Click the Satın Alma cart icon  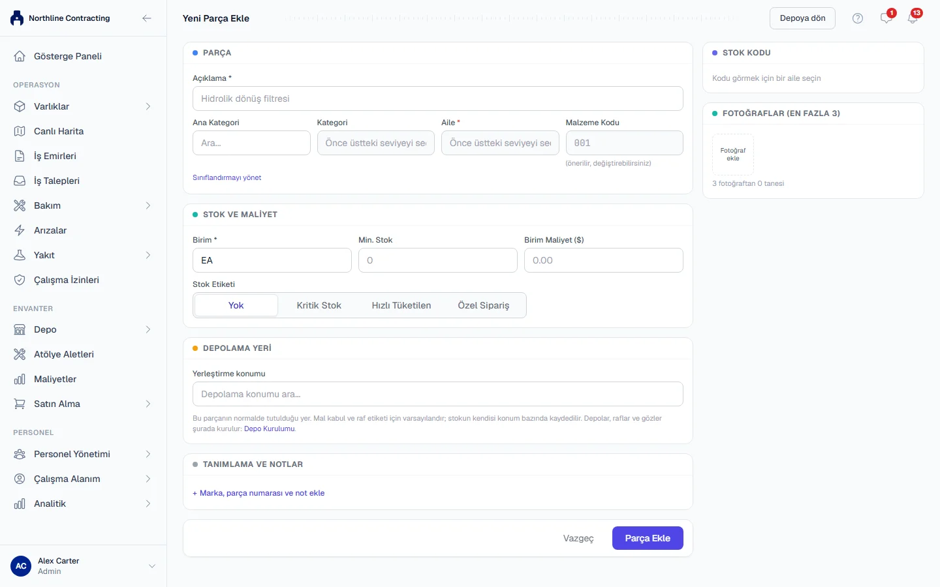point(20,404)
